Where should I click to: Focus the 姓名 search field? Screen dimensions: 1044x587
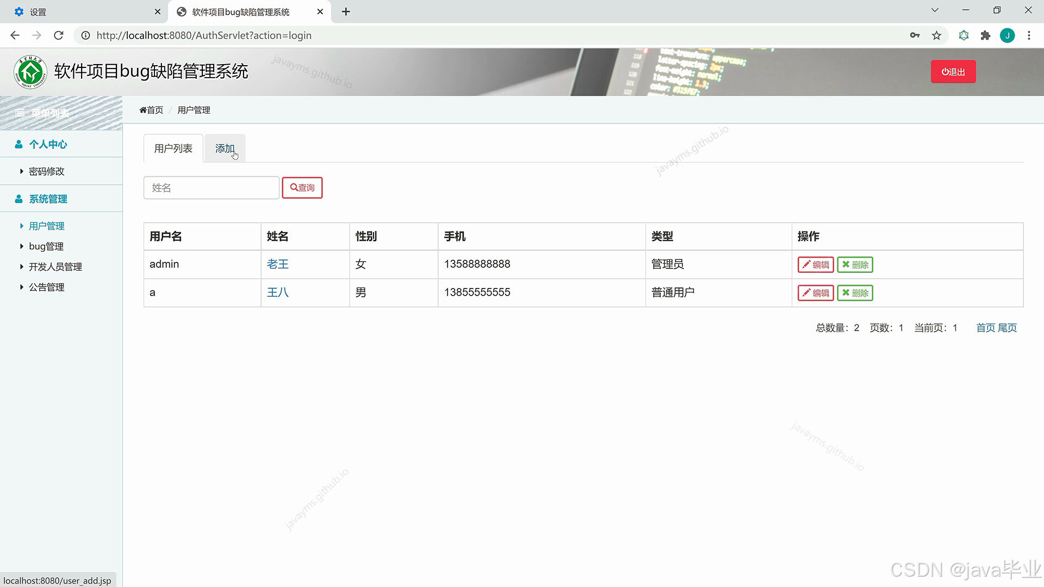212,188
